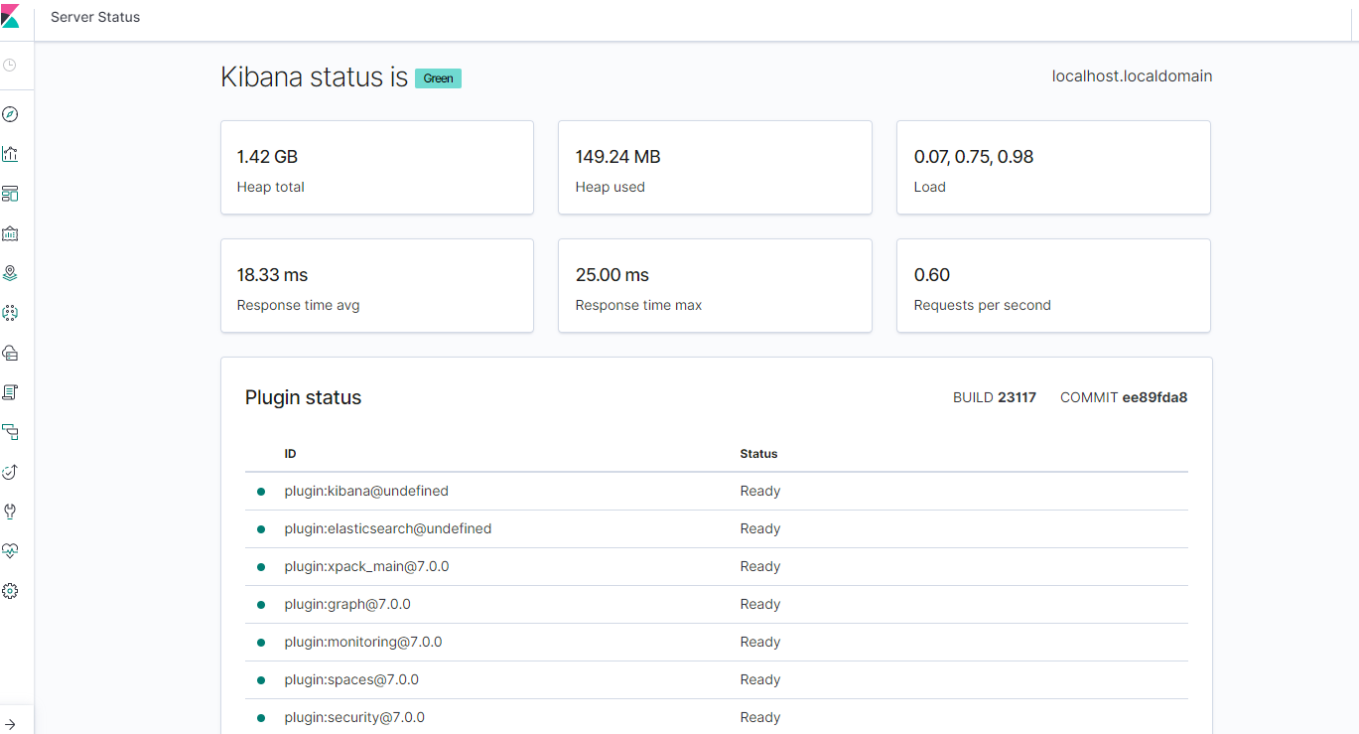Click plugin:security@7.0.0 row ID
1359x734 pixels.
354,717
